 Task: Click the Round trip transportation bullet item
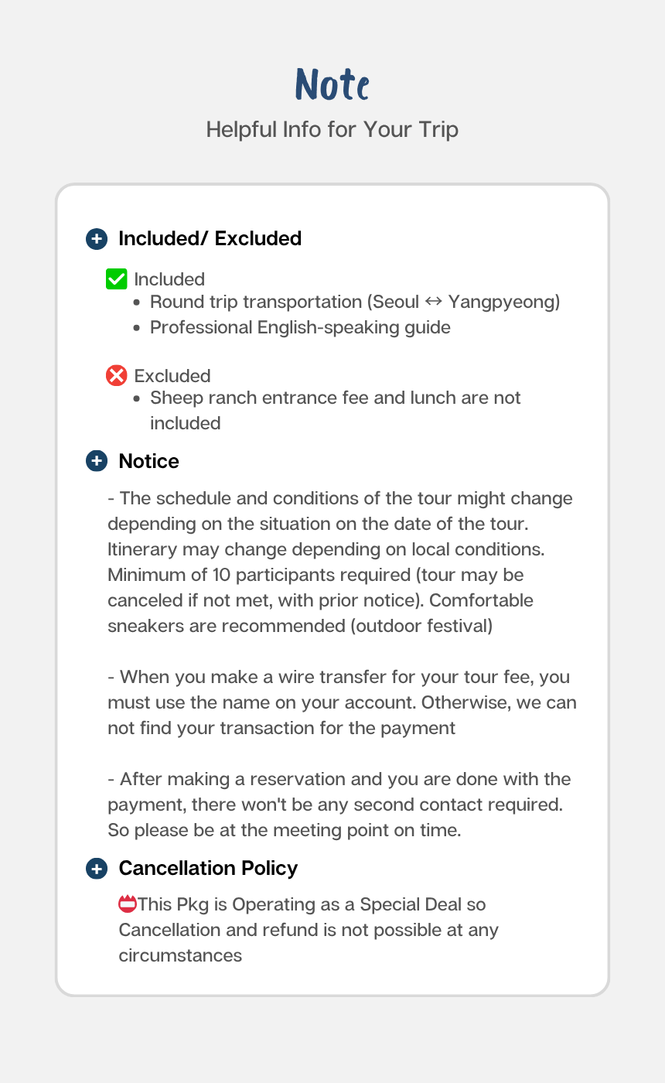[x=355, y=302]
